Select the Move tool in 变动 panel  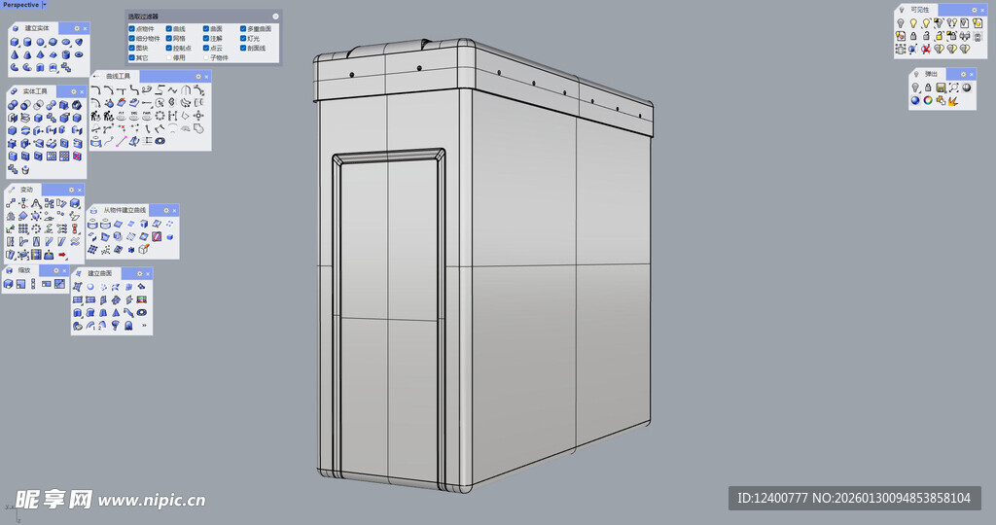tap(11, 203)
